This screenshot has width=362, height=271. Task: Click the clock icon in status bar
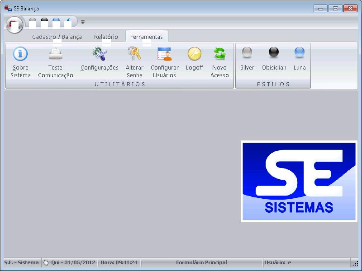coord(46,262)
